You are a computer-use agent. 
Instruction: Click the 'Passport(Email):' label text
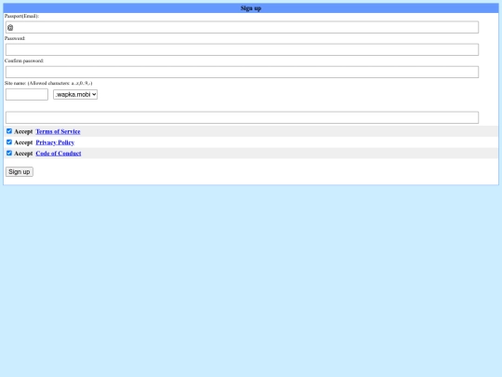click(21, 16)
